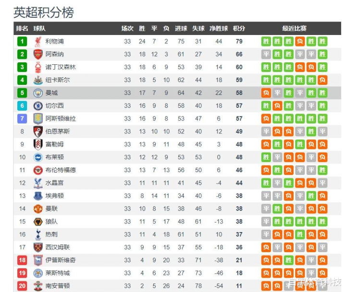Viewport: 346px width, 292px height.
Task: Open team link 诺丁汉森林
Action: [x=61, y=67]
